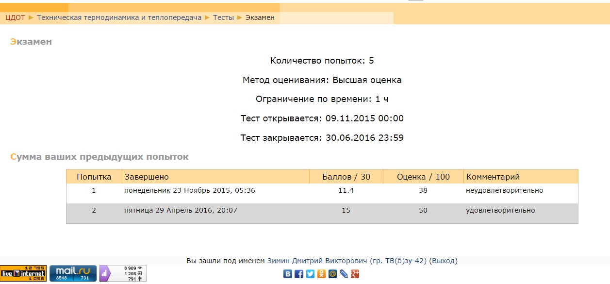This screenshot has height=284, width=610.
Task: Click the Комментарий column header
Action: [493, 177]
